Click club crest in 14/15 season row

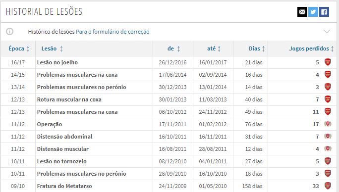pos(328,75)
